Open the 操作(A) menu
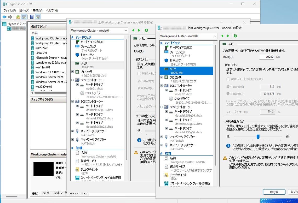Image resolution: width=298 pixels, height=203 pixels. [24, 11]
